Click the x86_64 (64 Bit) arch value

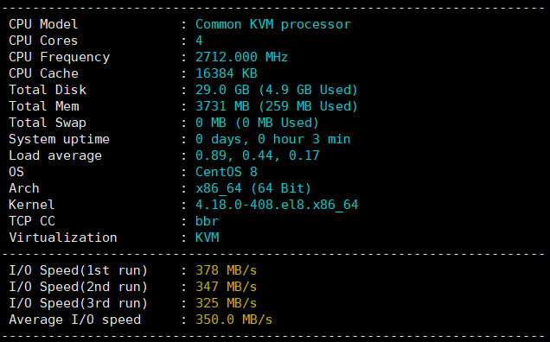point(253,188)
